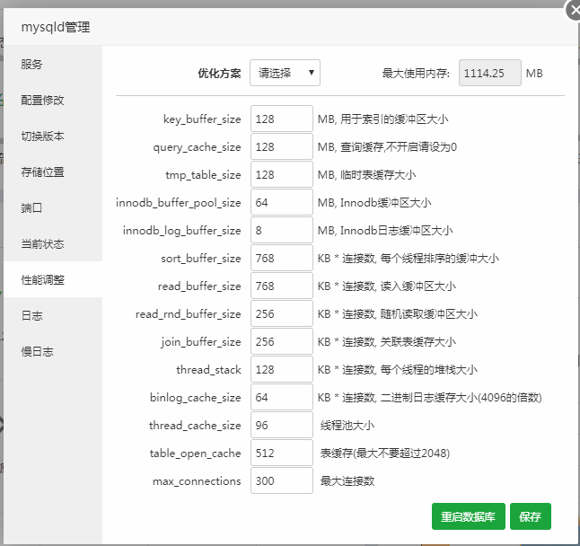
Task: Edit max_connections input field
Action: (x=282, y=480)
